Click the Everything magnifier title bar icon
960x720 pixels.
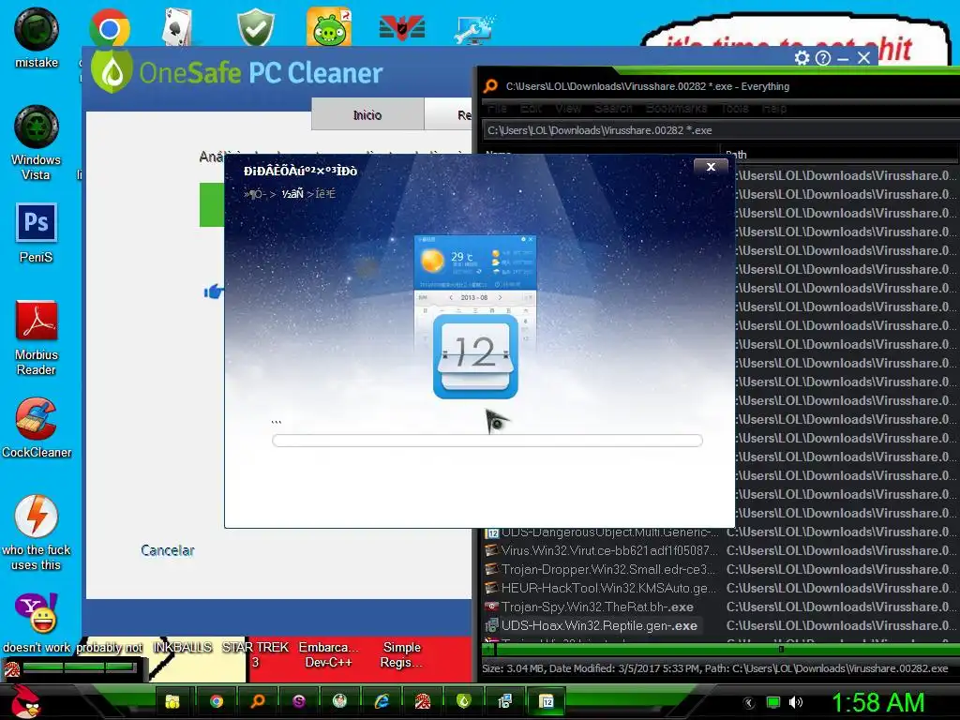(490, 86)
